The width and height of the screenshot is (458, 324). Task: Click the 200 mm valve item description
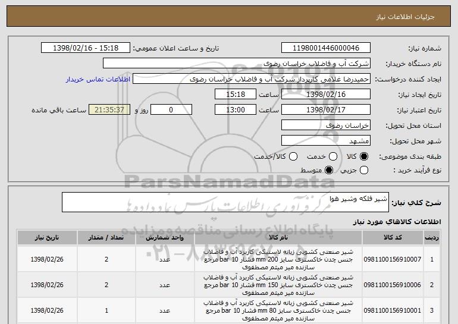click(278, 259)
